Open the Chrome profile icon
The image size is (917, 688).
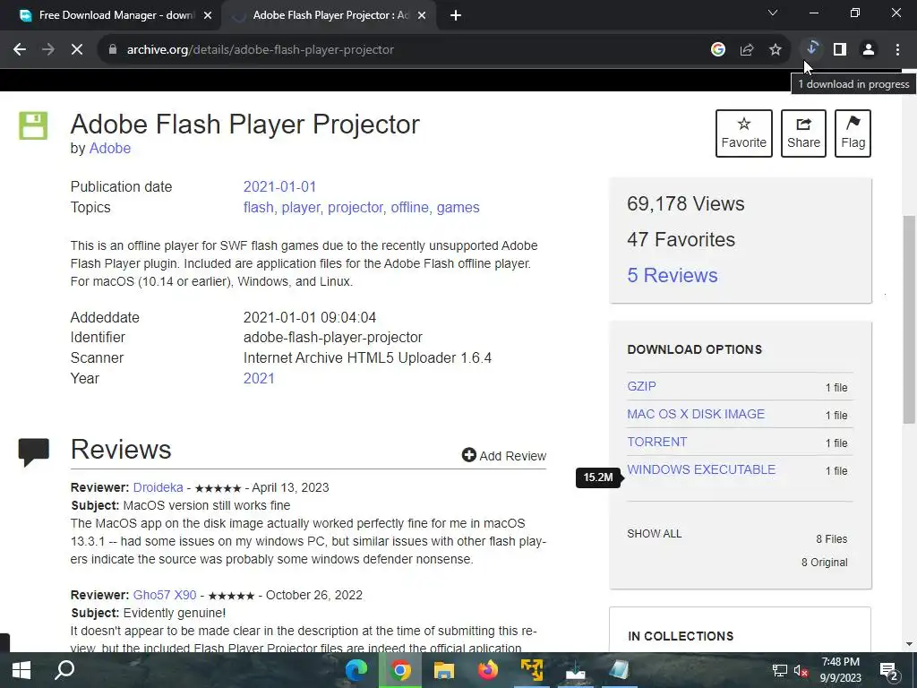[869, 50]
